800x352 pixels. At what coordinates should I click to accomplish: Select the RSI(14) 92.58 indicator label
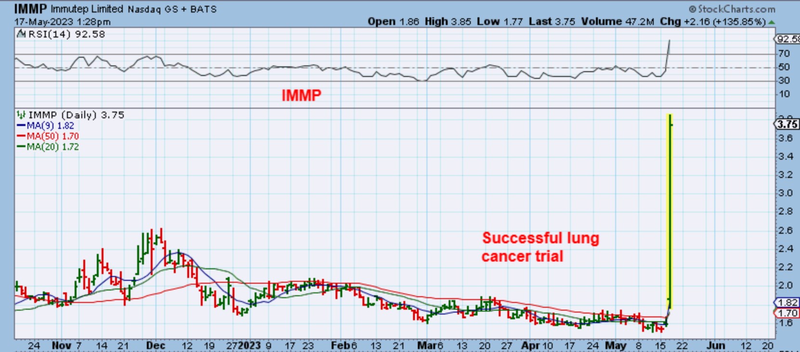point(66,34)
